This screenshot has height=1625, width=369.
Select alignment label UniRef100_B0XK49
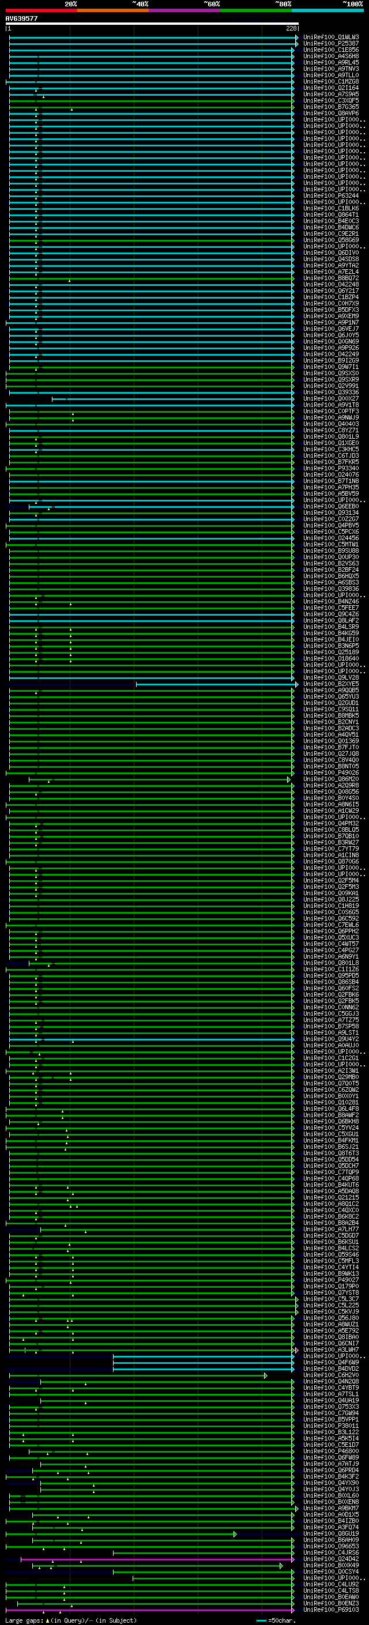click(330, 1565)
